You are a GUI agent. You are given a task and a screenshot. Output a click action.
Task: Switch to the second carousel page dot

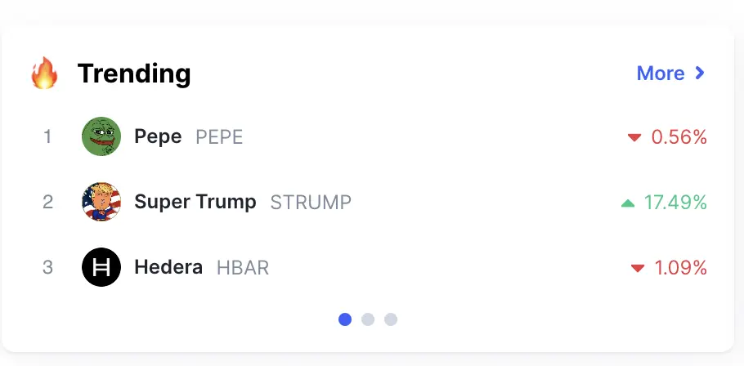pyautogui.click(x=368, y=319)
